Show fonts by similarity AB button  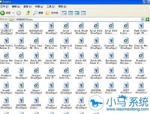point(77,13)
